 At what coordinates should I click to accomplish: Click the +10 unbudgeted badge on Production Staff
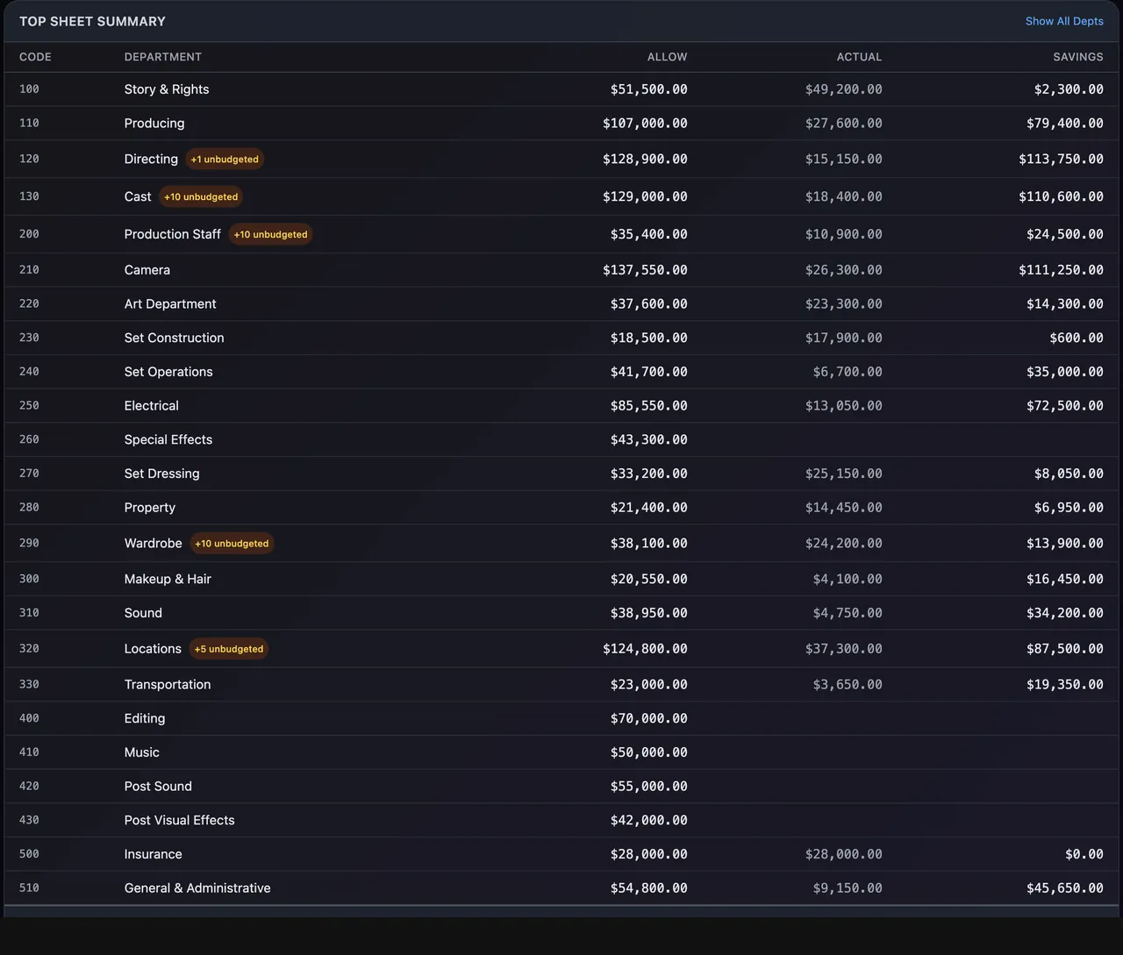(x=270, y=235)
